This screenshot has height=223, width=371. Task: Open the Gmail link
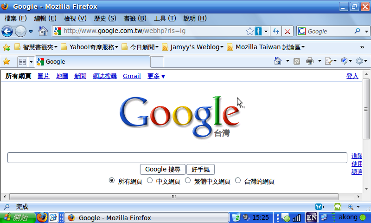click(x=132, y=76)
